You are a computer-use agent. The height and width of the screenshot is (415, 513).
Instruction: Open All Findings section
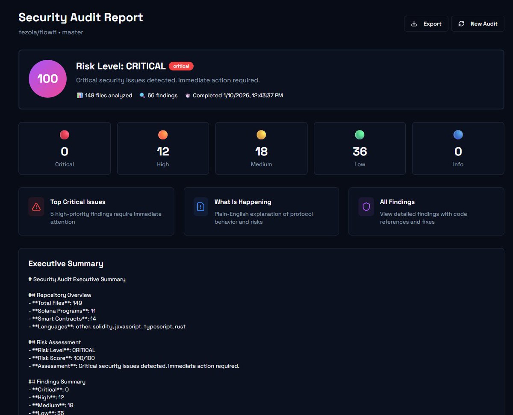pos(426,211)
